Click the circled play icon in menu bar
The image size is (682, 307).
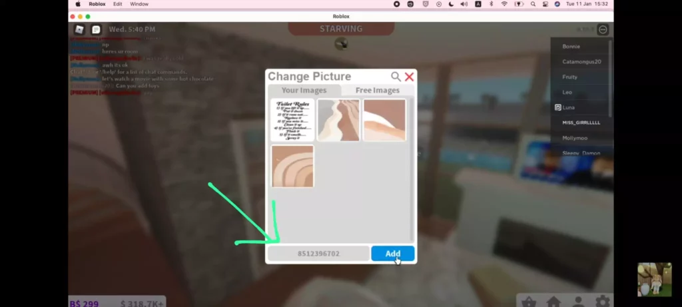[x=438, y=4]
